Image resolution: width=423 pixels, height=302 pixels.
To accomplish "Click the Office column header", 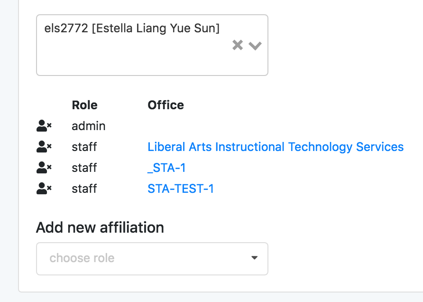I will pos(166,105).
